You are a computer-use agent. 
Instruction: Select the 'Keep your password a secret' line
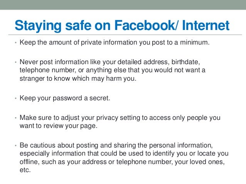click(x=65, y=98)
